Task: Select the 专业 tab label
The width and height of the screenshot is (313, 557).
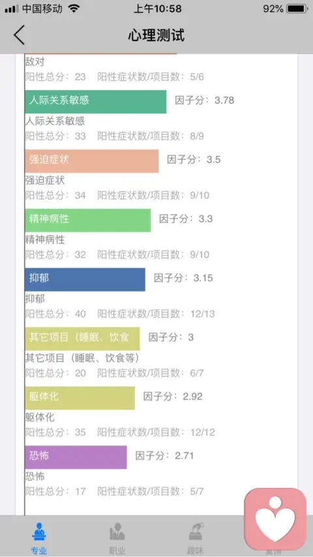Action: point(38,550)
